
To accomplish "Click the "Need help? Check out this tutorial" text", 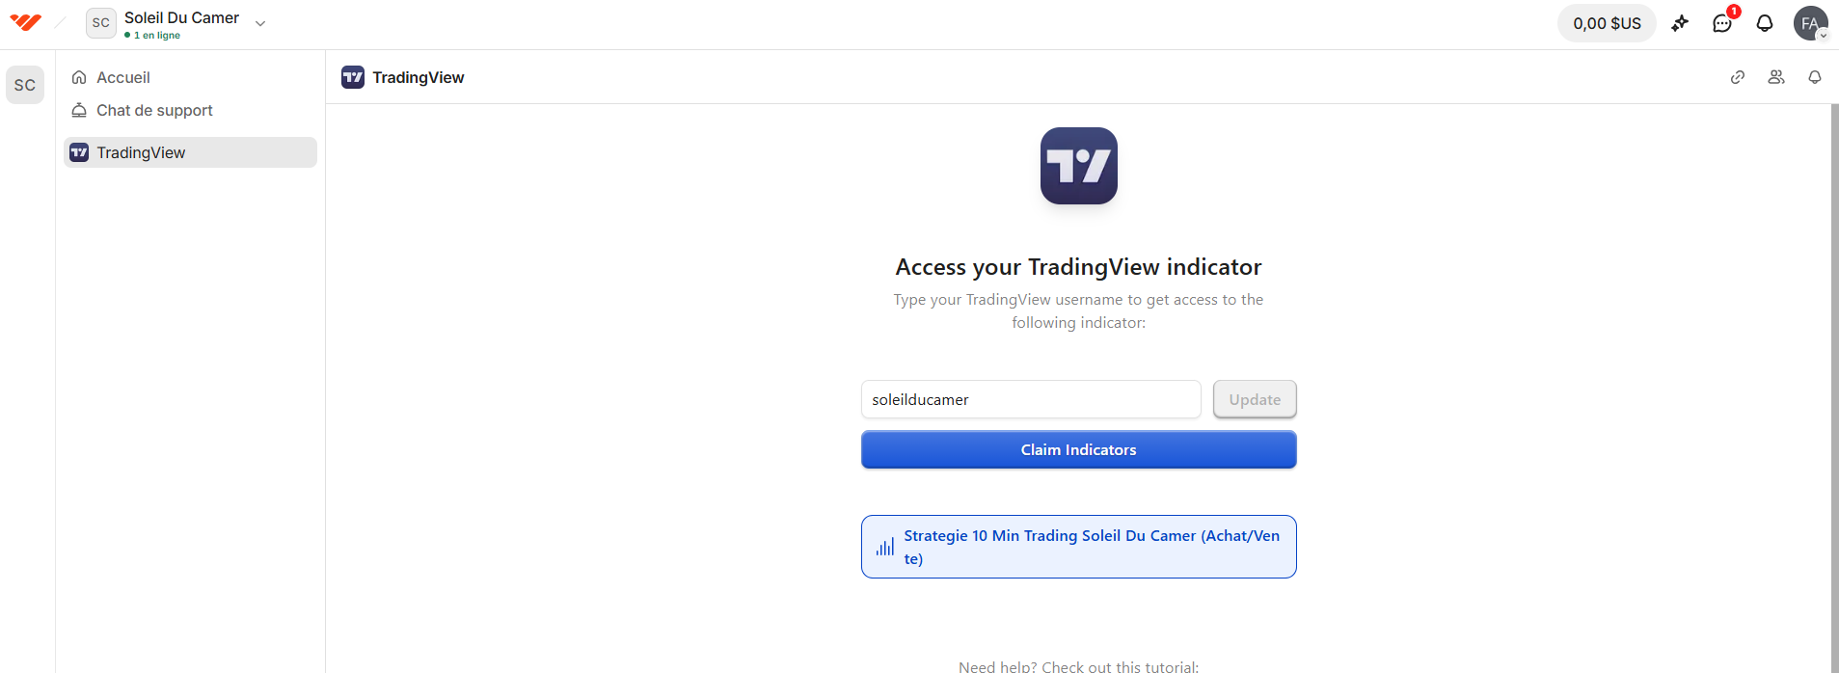I will 1079,666.
